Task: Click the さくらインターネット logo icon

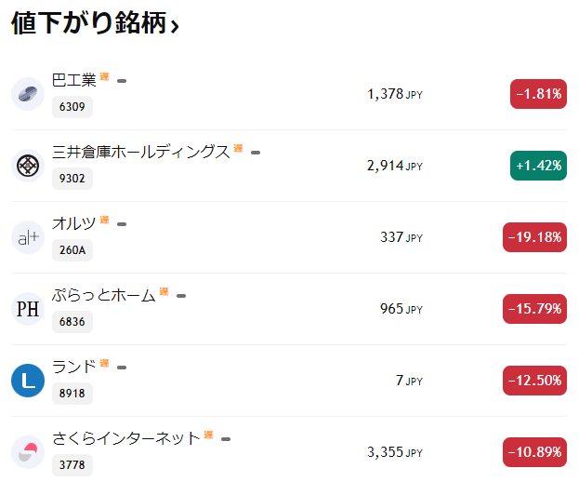Action: coord(28,452)
